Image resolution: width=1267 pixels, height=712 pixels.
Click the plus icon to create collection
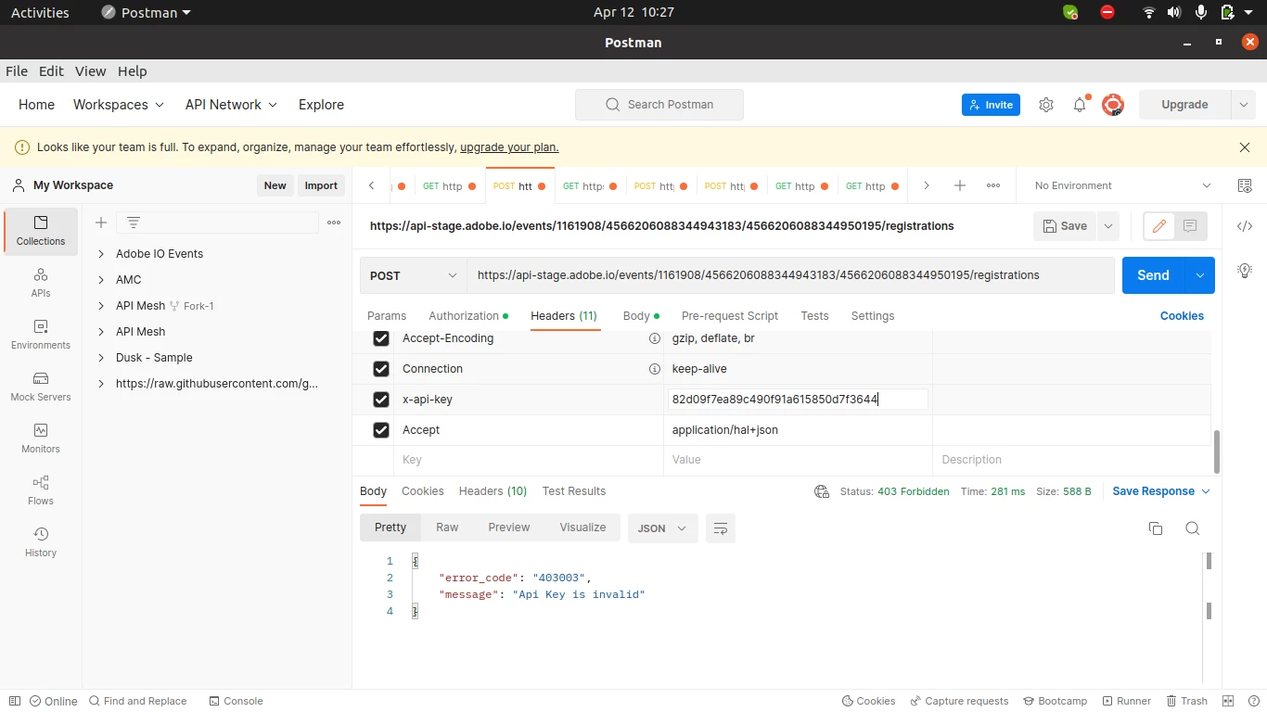[x=101, y=222]
